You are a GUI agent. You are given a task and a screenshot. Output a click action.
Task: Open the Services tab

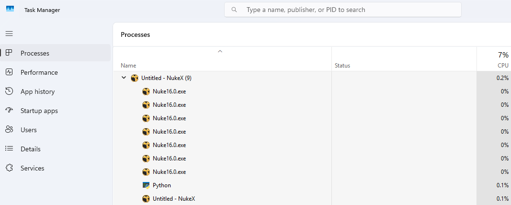(56, 168)
